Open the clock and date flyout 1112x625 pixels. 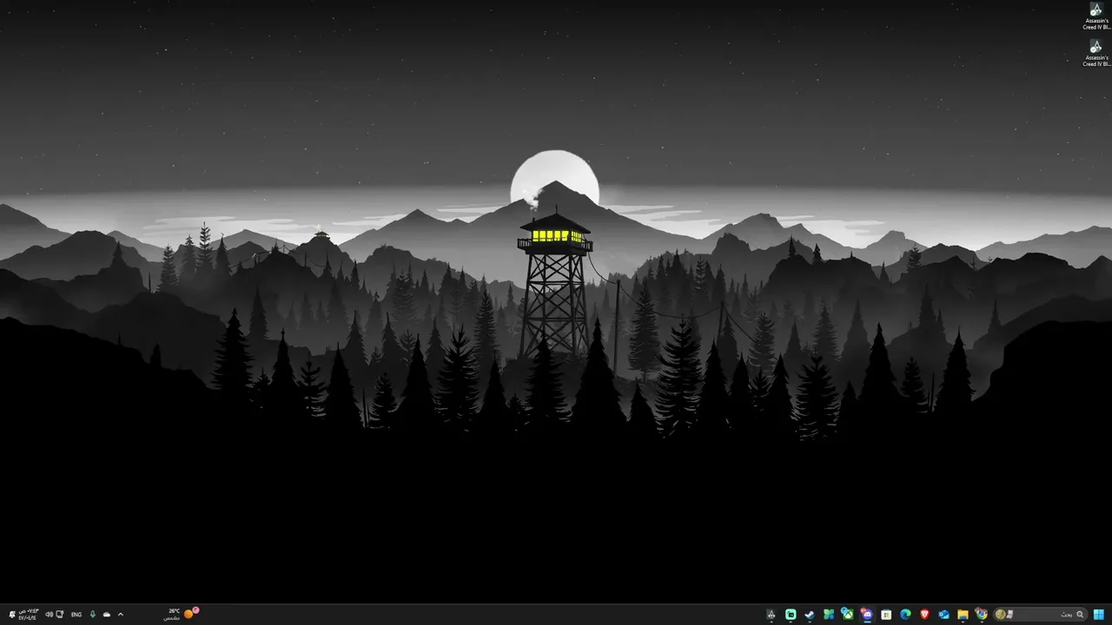(x=29, y=615)
